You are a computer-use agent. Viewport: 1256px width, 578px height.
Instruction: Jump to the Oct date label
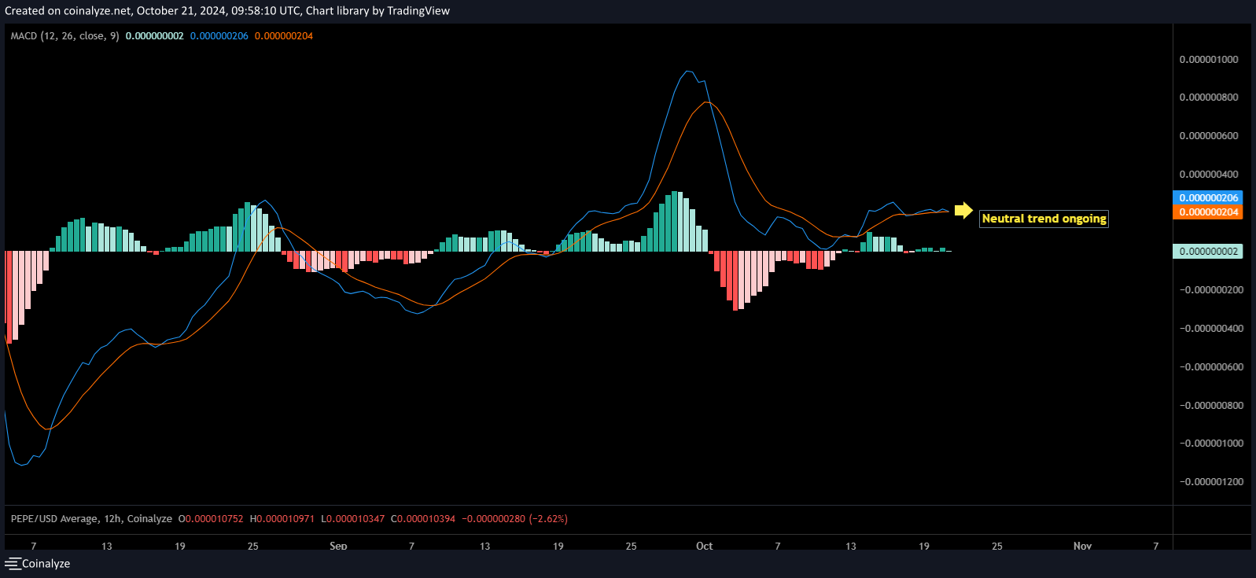(704, 546)
